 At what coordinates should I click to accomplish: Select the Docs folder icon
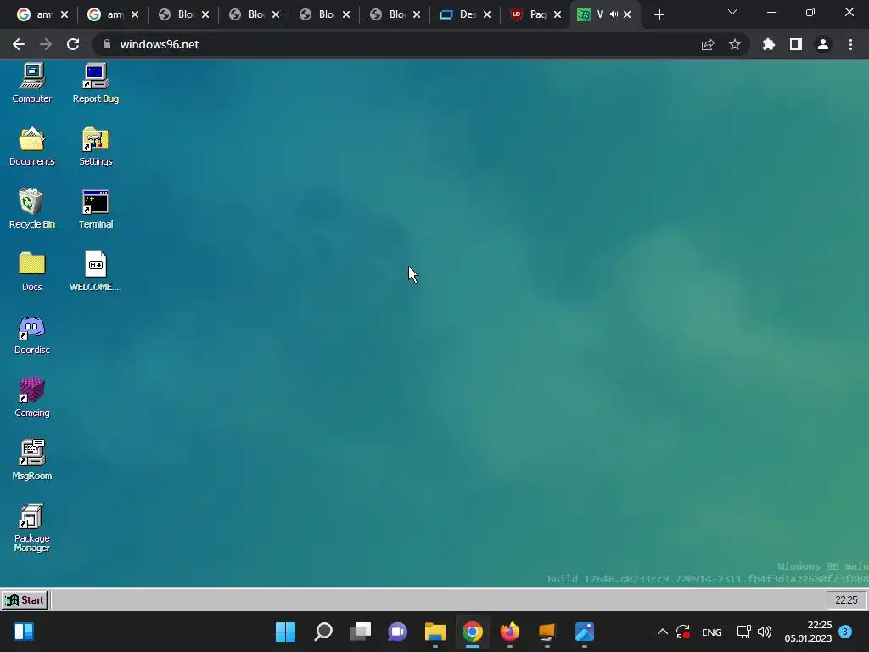coord(31,272)
